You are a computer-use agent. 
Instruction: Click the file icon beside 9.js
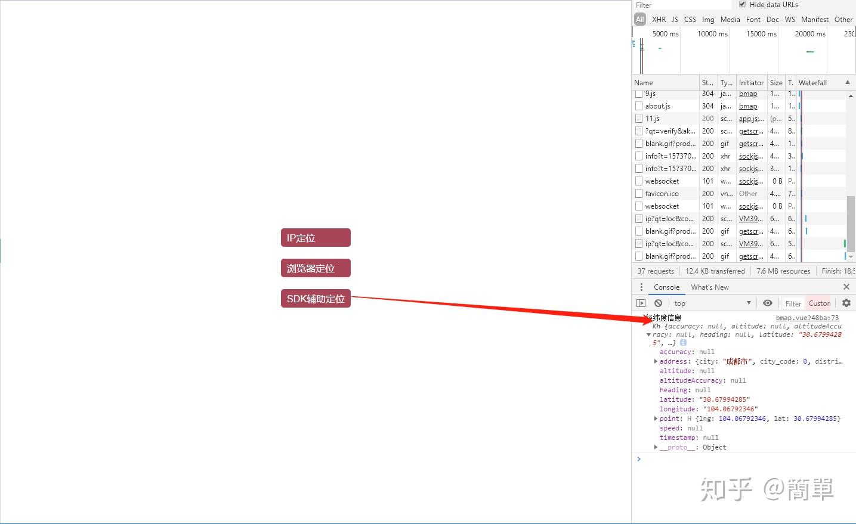(x=639, y=94)
